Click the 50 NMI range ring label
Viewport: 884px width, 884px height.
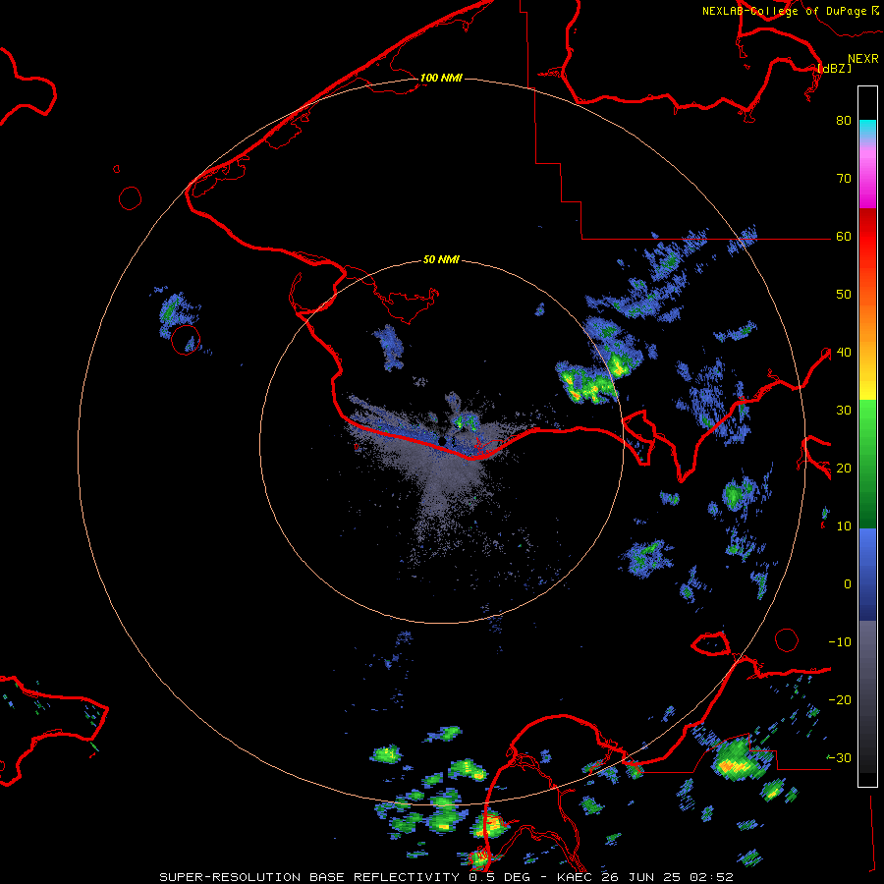point(441,259)
